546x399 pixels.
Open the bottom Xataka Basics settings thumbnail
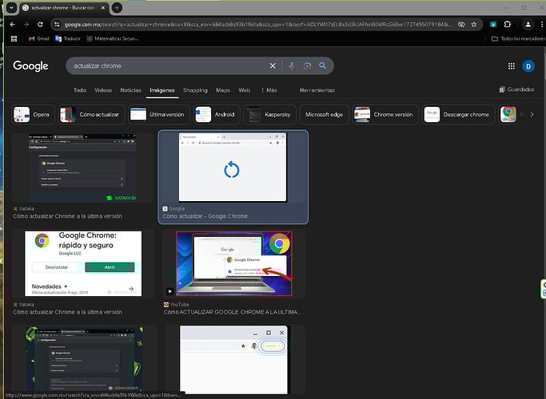click(x=84, y=358)
